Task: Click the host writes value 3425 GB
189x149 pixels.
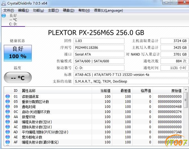Action: (175, 48)
